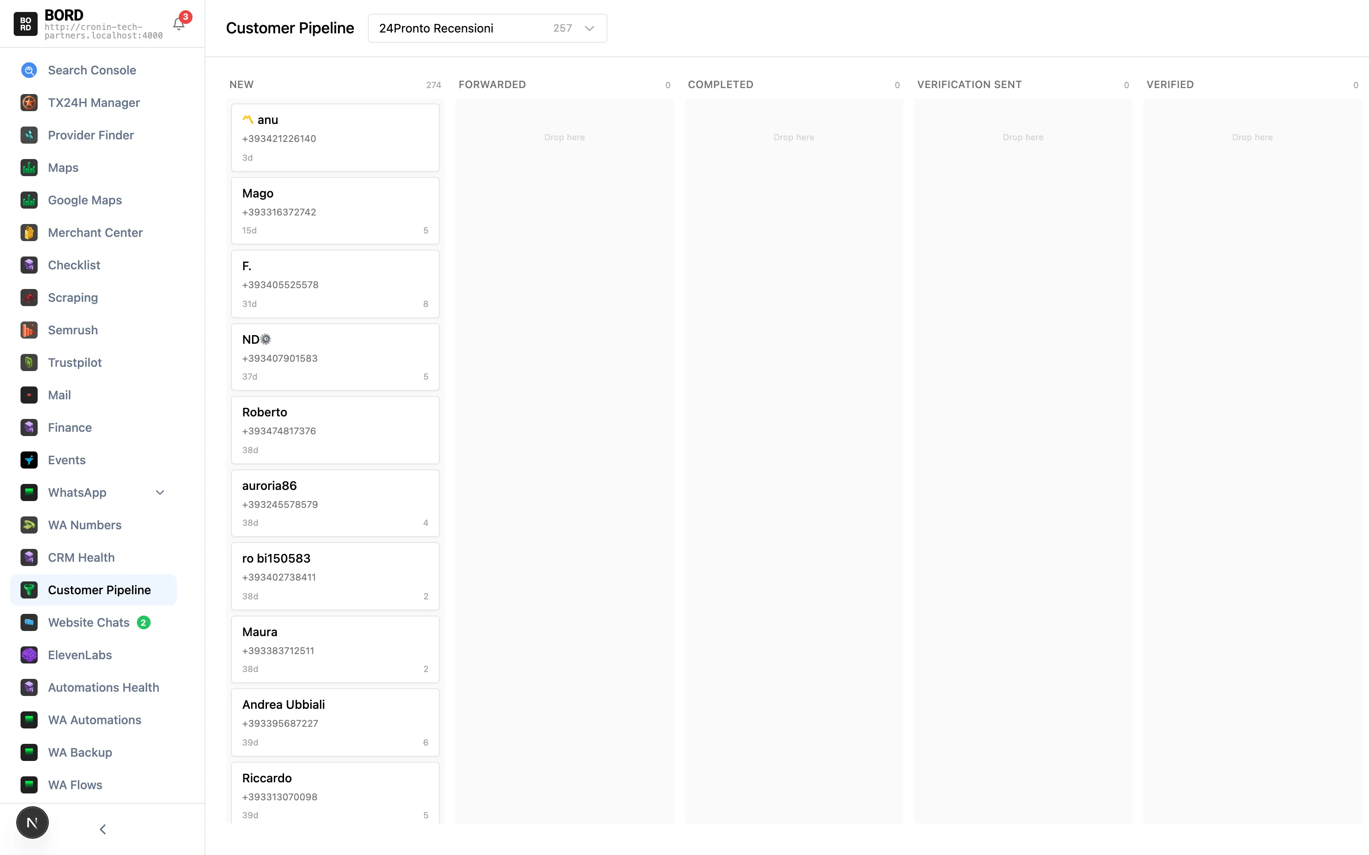The height and width of the screenshot is (855, 1369).
Task: Click the Trustpilot icon in sidebar
Action: click(x=29, y=363)
